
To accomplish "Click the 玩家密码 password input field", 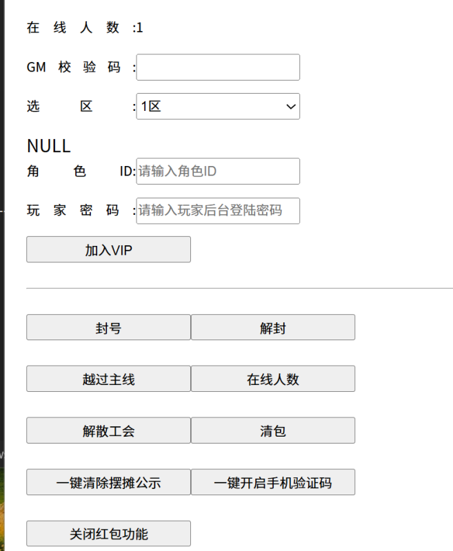I will click(x=218, y=211).
